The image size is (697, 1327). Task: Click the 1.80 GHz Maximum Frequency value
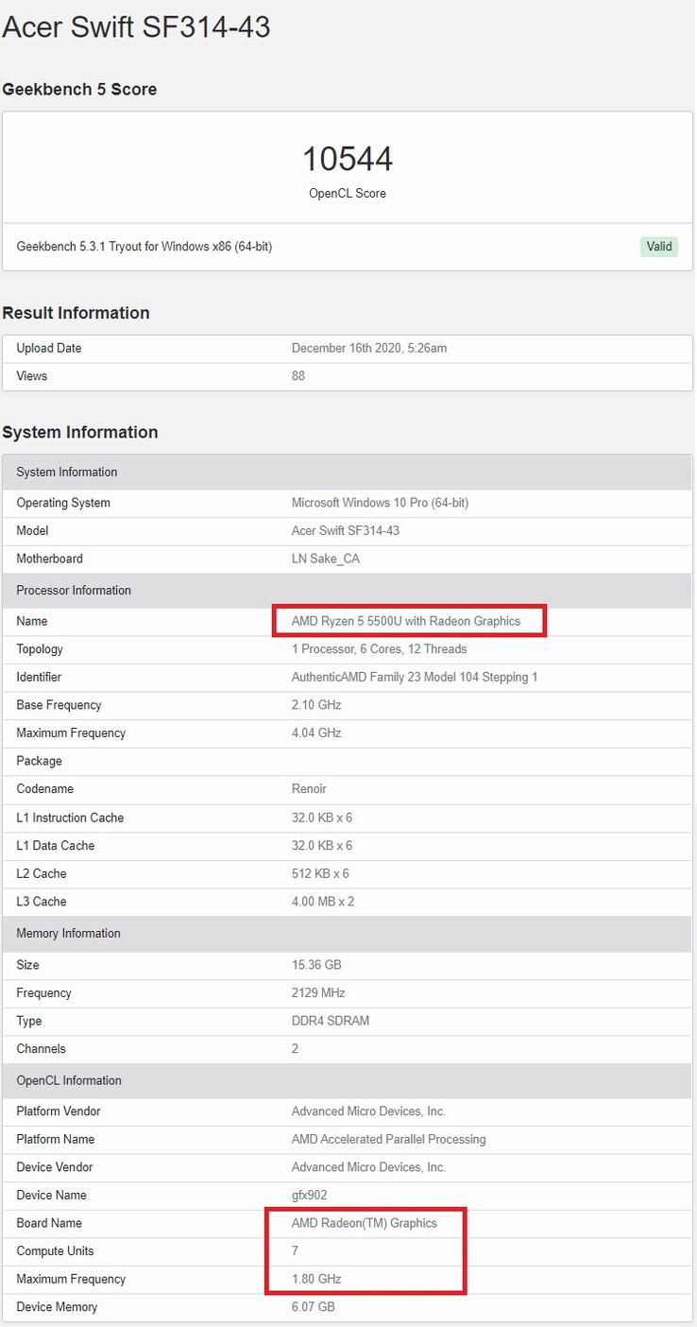[316, 1279]
